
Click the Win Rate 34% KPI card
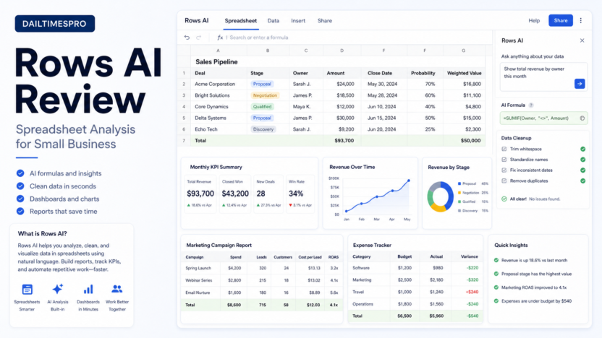[x=300, y=194]
